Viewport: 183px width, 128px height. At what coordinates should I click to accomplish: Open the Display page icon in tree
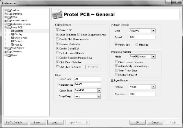point(13,34)
